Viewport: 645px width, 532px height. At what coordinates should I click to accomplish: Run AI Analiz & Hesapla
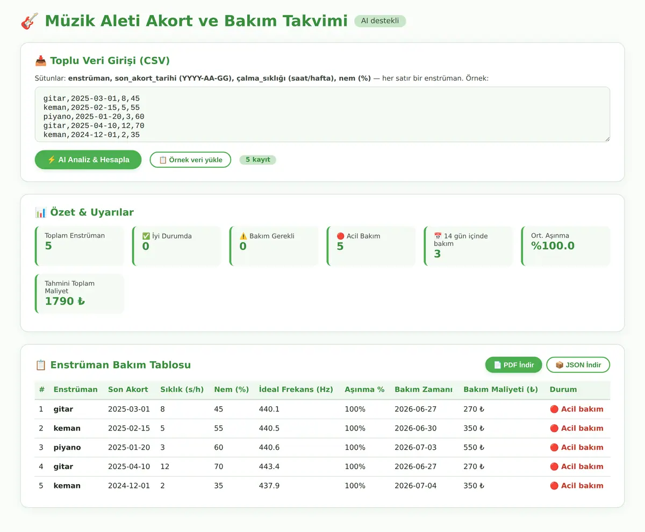88,160
